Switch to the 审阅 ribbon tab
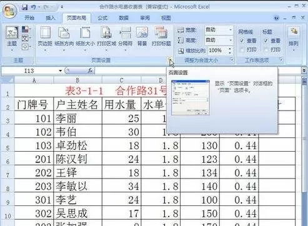This screenshot has width=308, height=226. [145, 18]
